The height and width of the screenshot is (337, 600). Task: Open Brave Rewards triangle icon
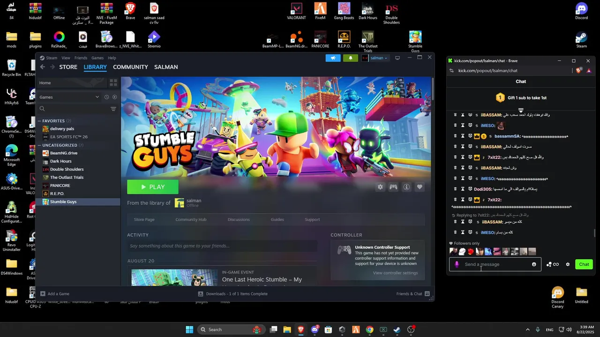589,71
